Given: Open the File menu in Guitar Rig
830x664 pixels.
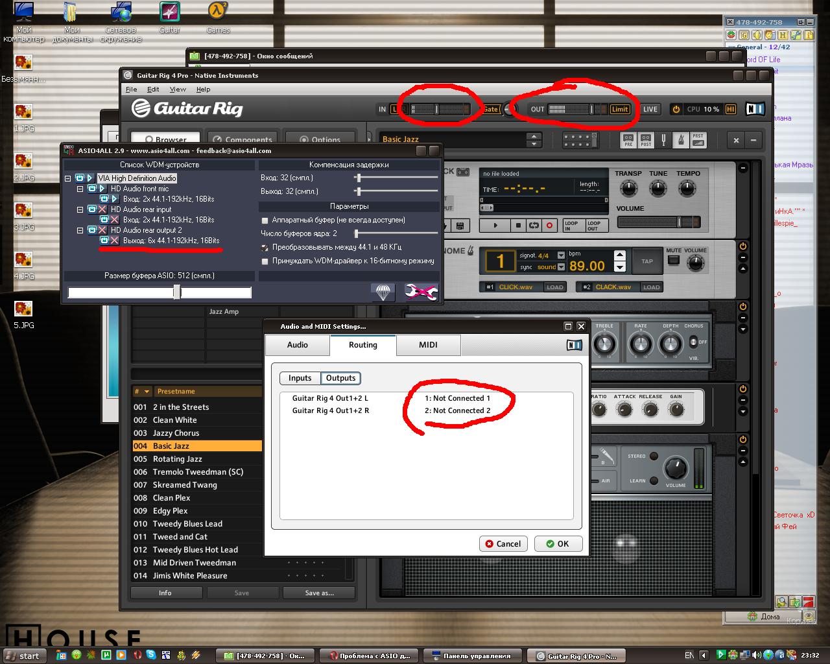Looking at the screenshot, I should tap(131, 89).
